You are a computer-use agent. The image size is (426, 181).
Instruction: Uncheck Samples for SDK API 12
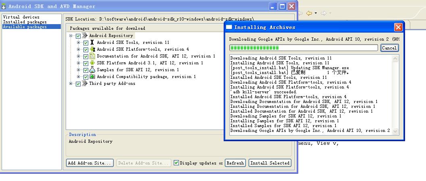pos(86,70)
